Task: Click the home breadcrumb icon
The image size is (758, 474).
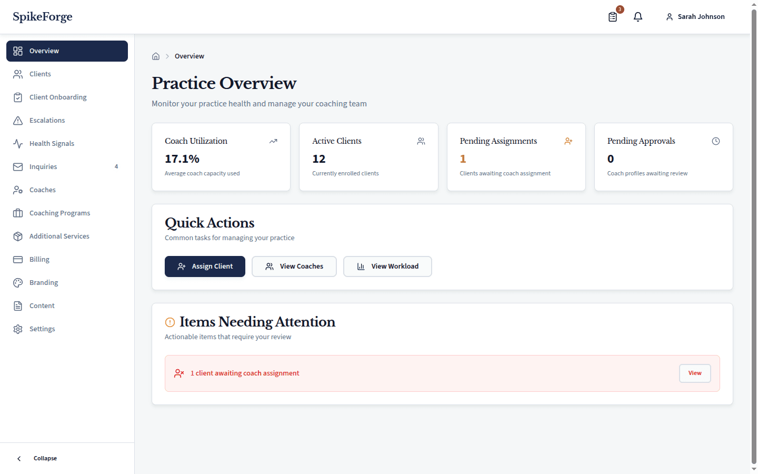Action: pos(156,56)
